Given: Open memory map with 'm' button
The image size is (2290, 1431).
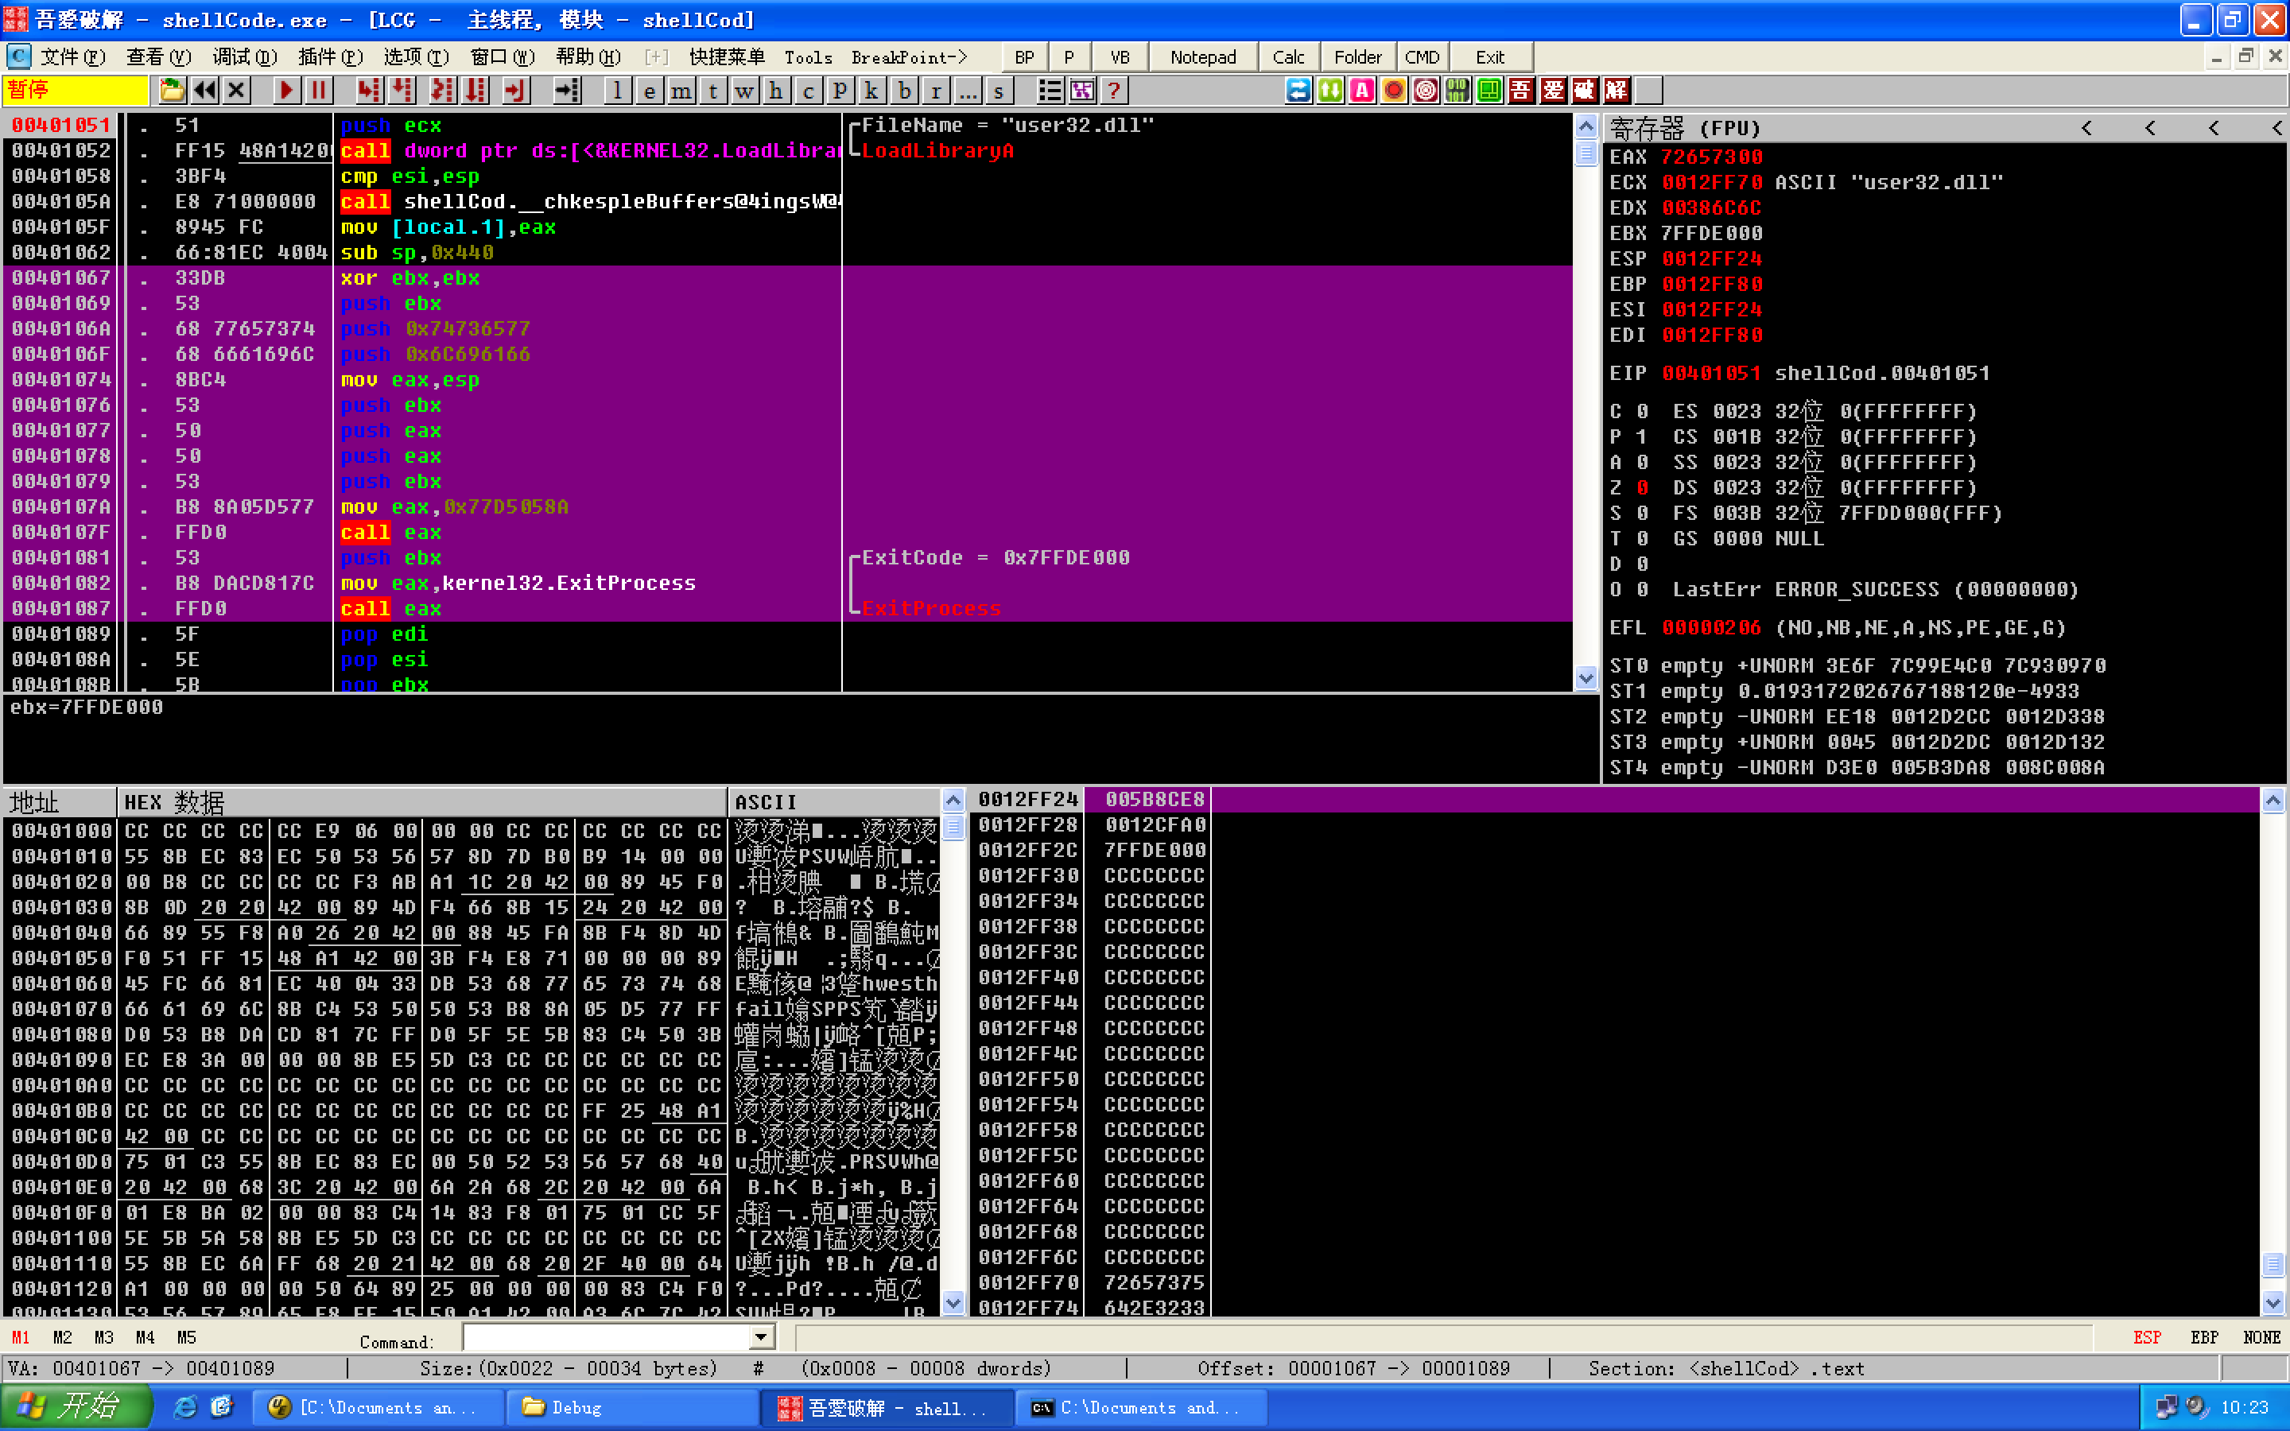Looking at the screenshot, I should [681, 91].
